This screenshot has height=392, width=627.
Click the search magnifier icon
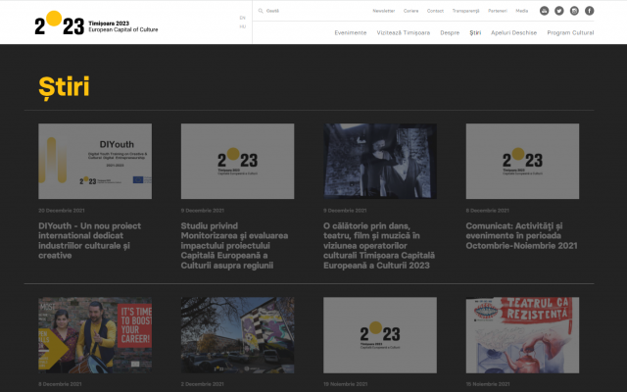click(x=260, y=11)
